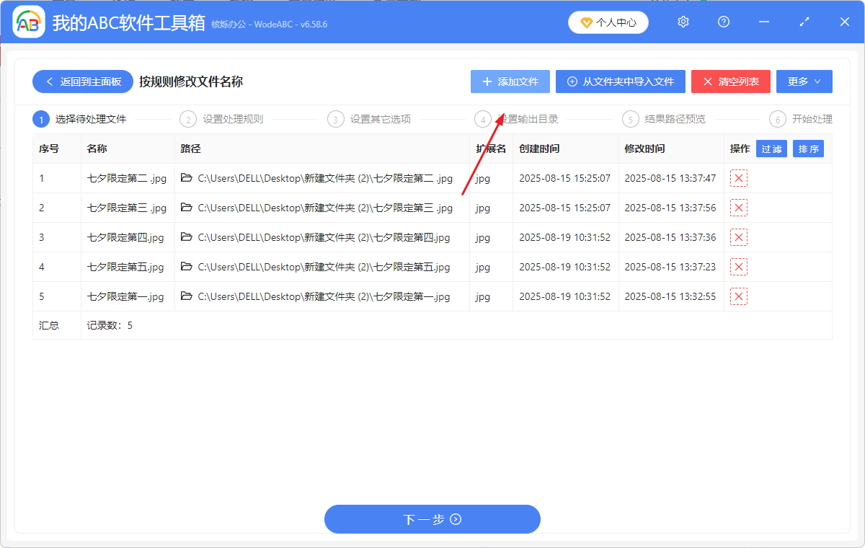Screen dimensions: 865x548
Task: Remove 七夕限定第五.jpg with its delete icon
Action: 738,266
